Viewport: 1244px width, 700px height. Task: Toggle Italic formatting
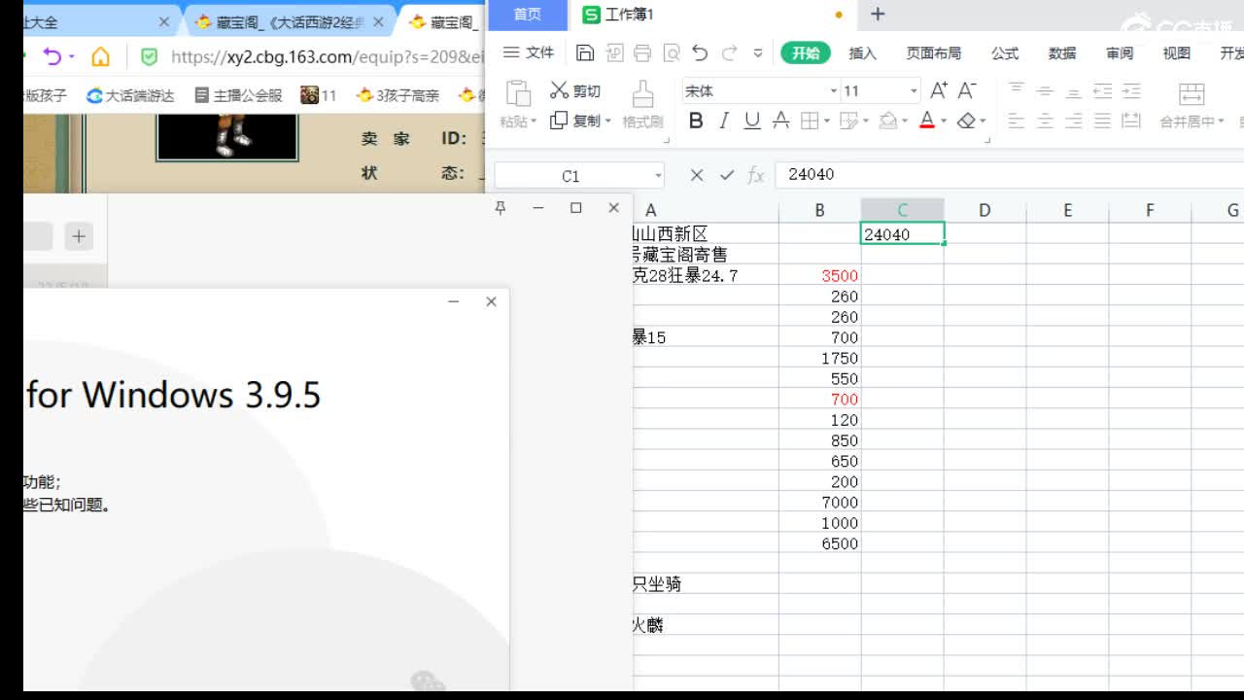coord(723,121)
